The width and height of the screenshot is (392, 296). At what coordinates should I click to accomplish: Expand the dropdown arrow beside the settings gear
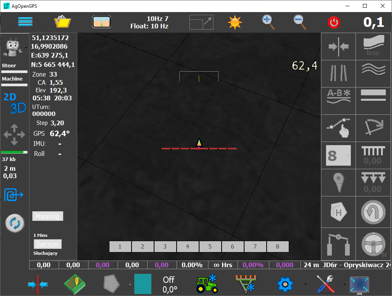(305, 284)
